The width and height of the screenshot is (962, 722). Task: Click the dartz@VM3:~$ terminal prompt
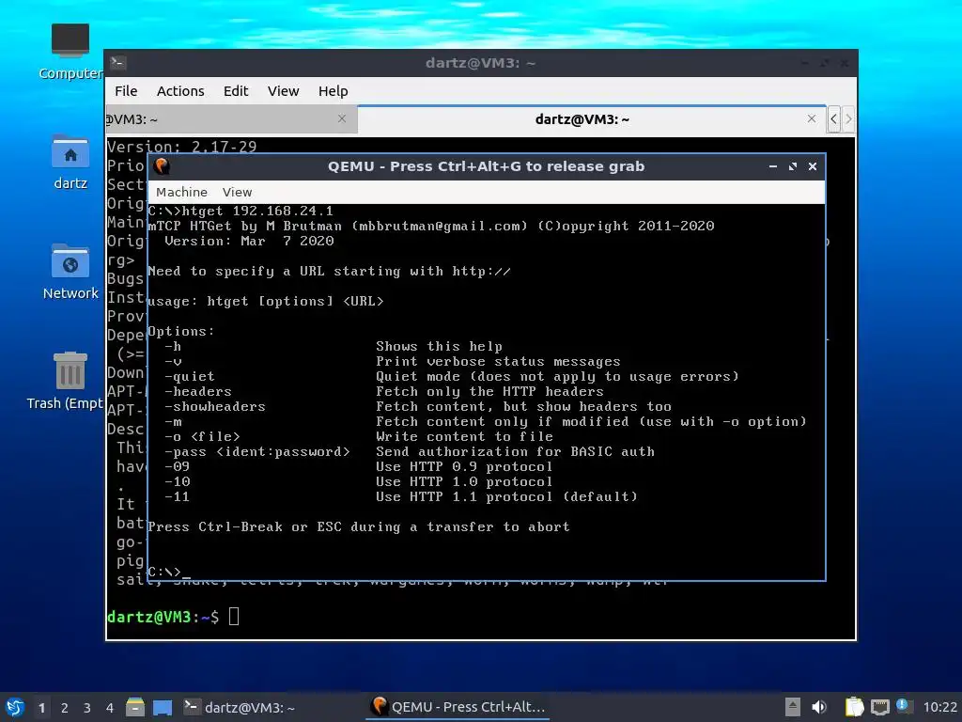point(163,617)
